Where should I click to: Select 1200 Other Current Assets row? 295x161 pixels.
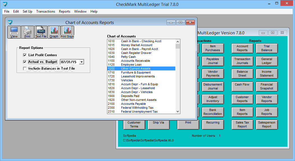[x=141, y=68]
